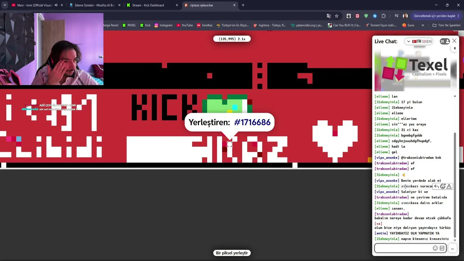Screen dimensions: 464x261
Task: Click Güncellemek için yeniden başlat
Action: coord(436,16)
